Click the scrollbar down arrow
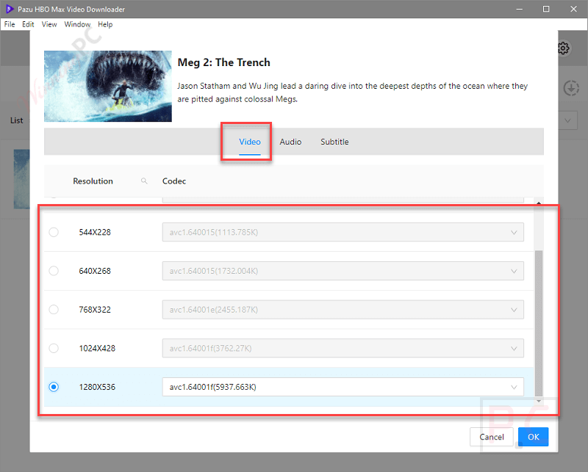588x472 pixels. click(x=539, y=401)
